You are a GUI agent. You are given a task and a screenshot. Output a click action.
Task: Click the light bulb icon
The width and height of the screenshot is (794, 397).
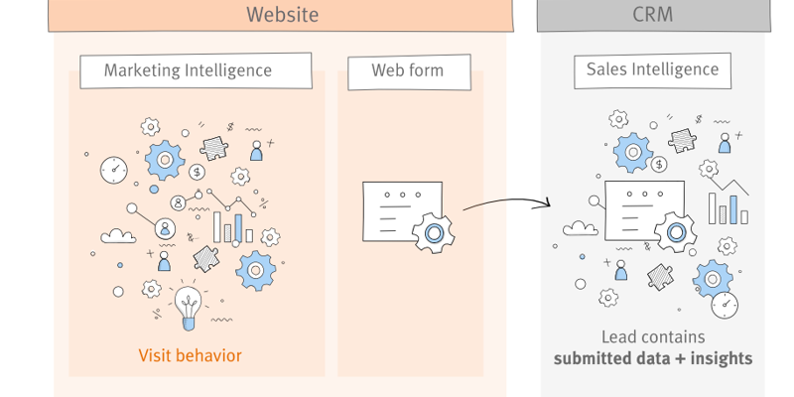coord(187,307)
